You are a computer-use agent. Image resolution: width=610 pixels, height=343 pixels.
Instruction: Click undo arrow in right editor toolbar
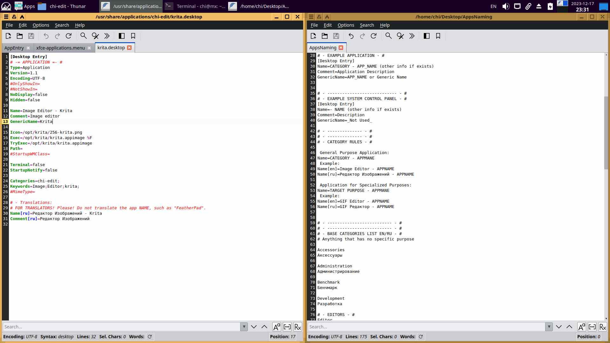point(351,36)
